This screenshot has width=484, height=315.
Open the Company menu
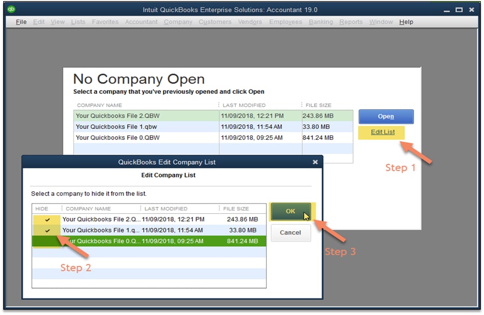pos(178,22)
